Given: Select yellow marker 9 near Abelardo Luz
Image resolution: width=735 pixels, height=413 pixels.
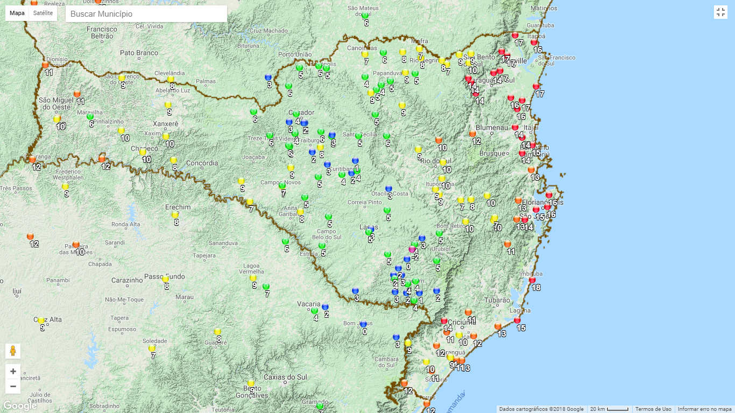Looking at the screenshot, I should click(x=168, y=105).
